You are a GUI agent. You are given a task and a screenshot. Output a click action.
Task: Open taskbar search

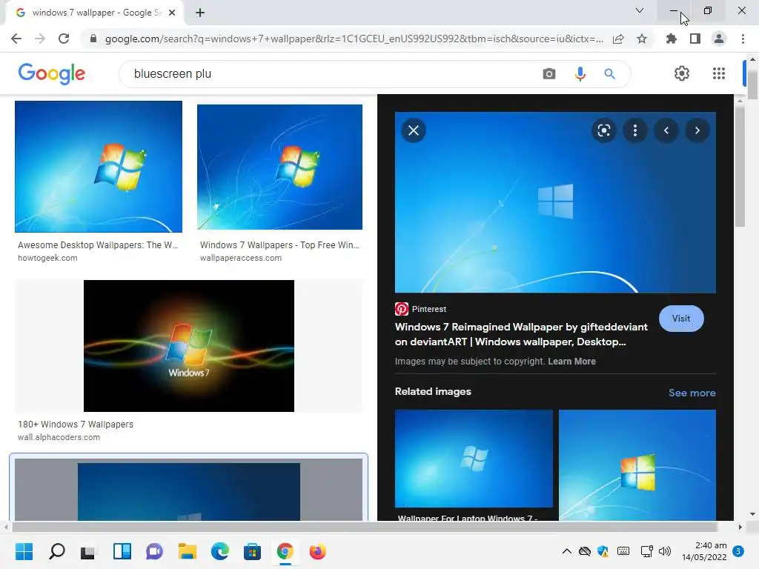[x=56, y=551]
